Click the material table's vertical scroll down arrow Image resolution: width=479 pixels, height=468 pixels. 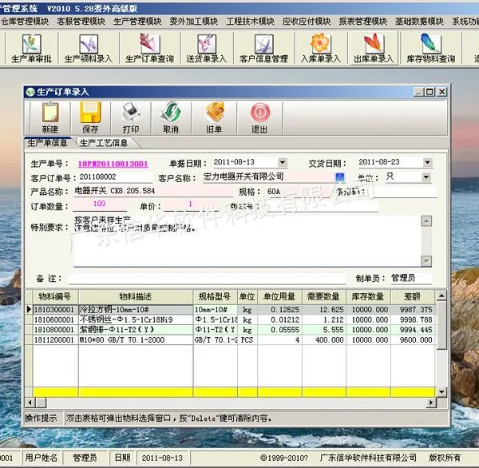pos(441,391)
